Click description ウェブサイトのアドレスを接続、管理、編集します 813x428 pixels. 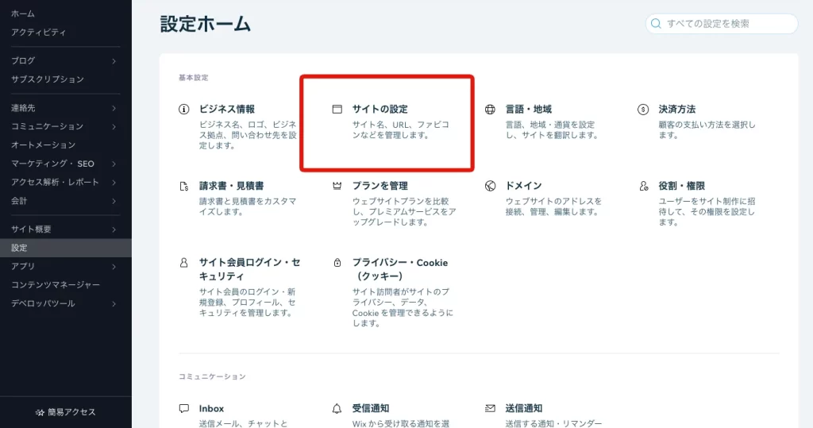(553, 206)
